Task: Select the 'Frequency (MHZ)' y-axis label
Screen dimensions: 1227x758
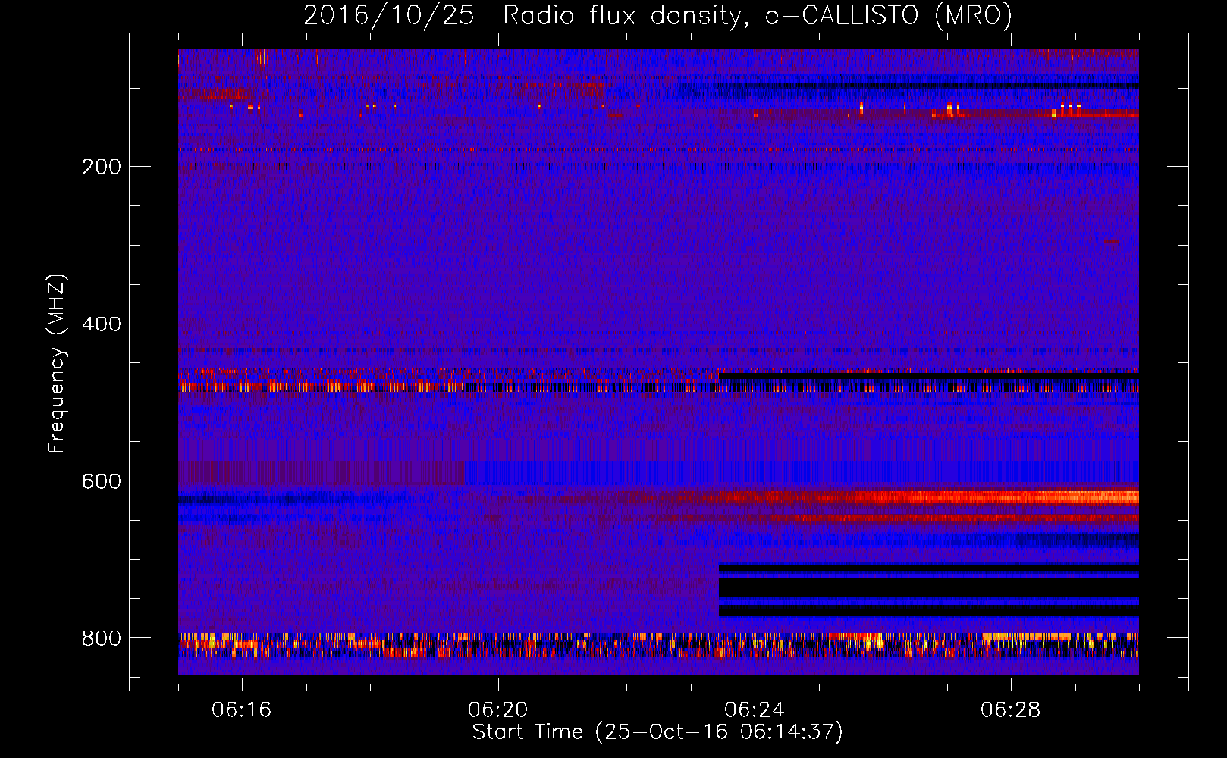Action: [55, 363]
